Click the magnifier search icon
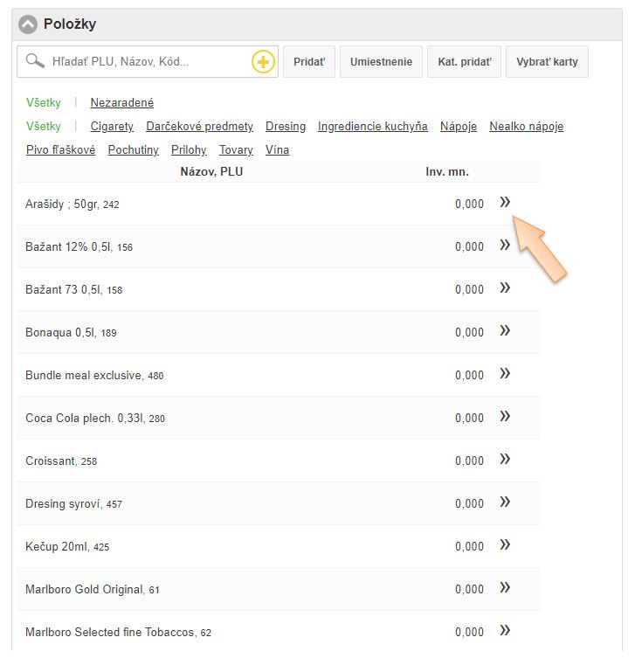642x672 pixels. coord(35,62)
